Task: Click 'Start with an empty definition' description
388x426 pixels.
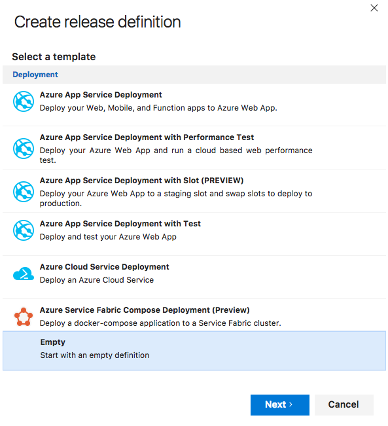Action: coord(95,355)
